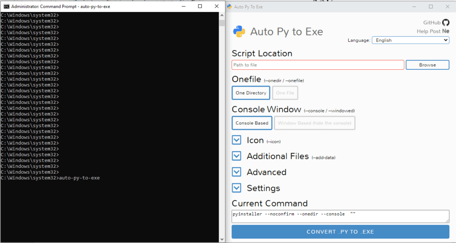The image size is (456, 243).
Task: Click the auto-py-to-exe command text
Action: point(79,178)
